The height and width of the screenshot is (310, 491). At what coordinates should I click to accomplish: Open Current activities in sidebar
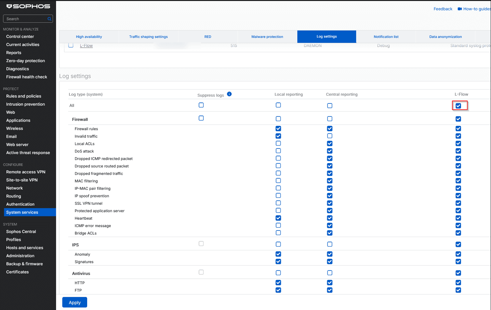(23, 45)
